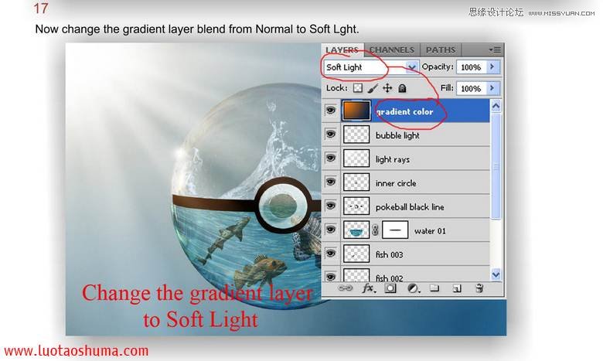
Task: Select the "gradient color" layer name
Action: coord(404,112)
